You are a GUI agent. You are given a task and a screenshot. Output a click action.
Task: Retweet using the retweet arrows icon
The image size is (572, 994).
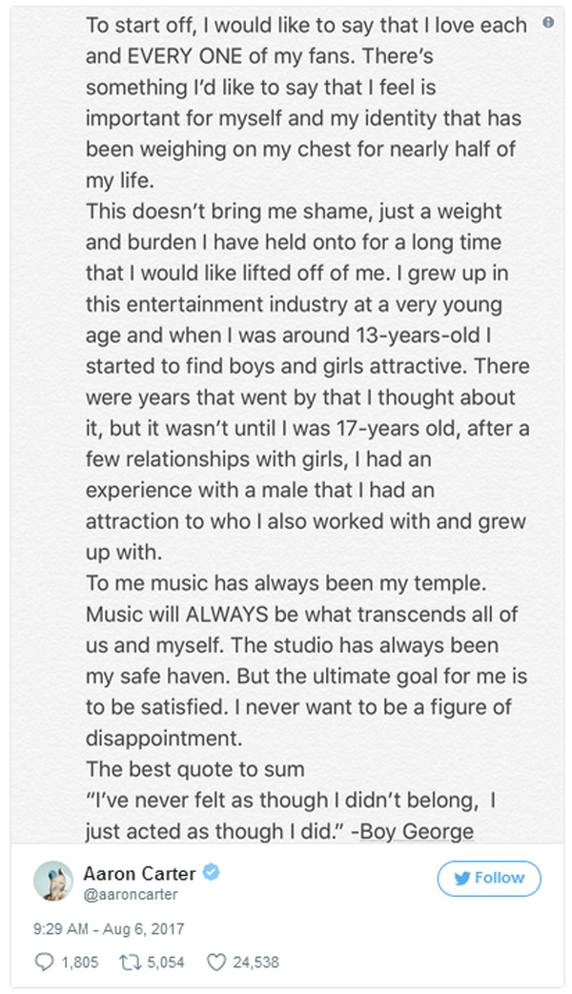pos(130,963)
